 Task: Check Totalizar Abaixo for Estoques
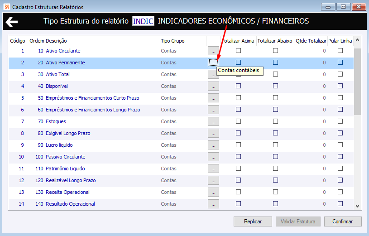click(x=275, y=121)
